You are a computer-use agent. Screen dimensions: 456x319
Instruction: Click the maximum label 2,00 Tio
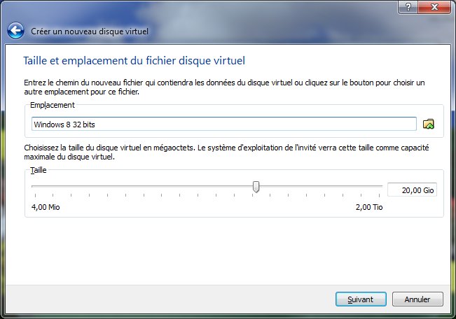369,207
